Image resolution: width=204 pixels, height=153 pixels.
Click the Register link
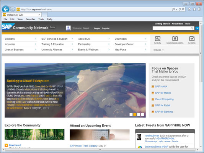click(x=106, y=28)
